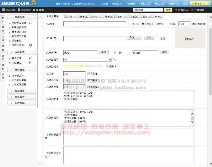212x167 pixels.
Task: Select the blue theme color swatch
Action: 37,10
